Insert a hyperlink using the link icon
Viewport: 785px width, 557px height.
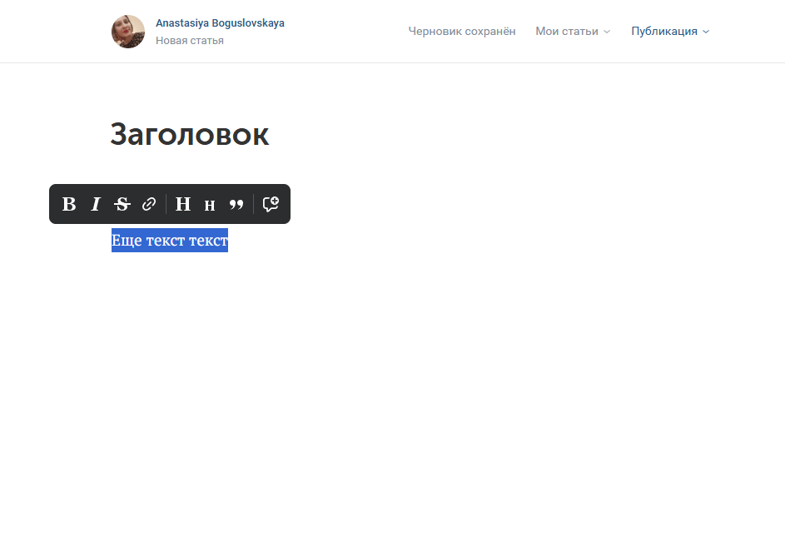[x=149, y=204]
